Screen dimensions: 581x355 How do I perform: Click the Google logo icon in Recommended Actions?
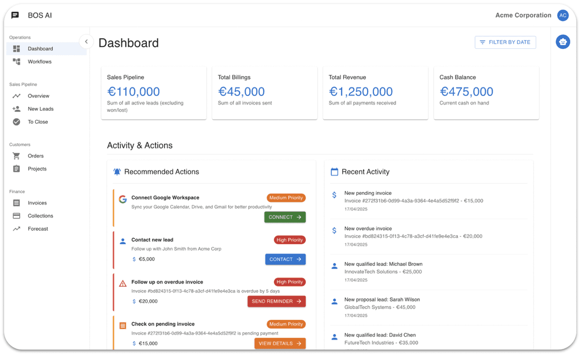coord(123,199)
